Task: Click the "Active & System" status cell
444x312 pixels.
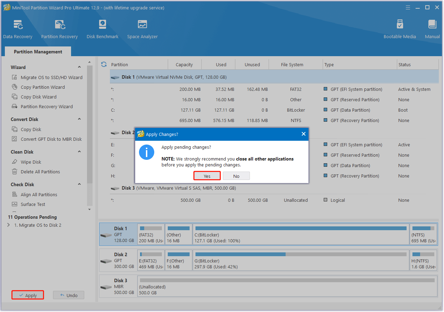Action: coord(414,89)
